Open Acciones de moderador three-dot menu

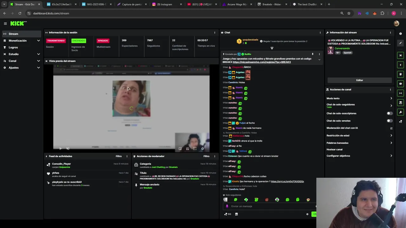(x=215, y=156)
